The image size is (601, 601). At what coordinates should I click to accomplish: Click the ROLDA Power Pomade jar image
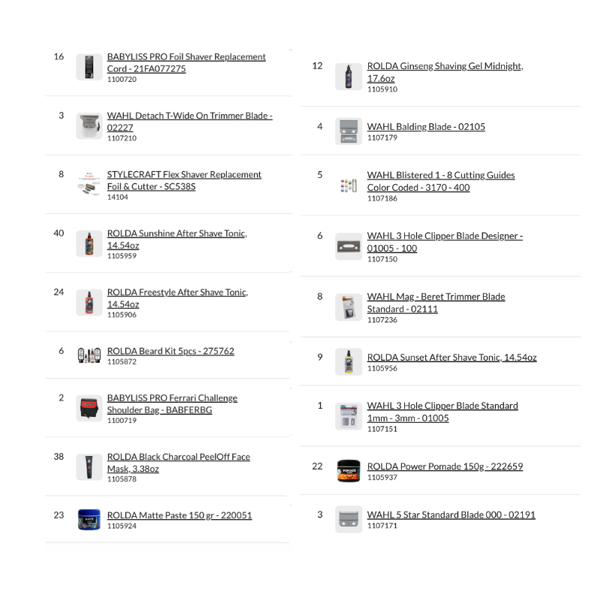(349, 471)
